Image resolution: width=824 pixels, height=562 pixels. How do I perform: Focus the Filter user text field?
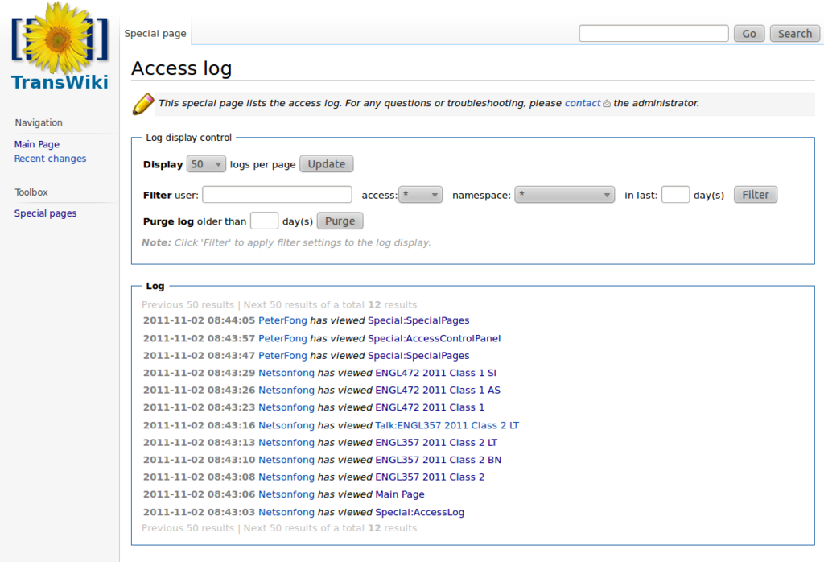tap(277, 195)
